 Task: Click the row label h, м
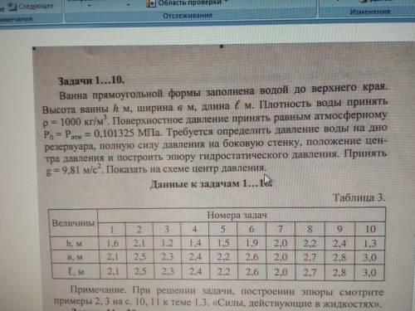tap(74, 244)
